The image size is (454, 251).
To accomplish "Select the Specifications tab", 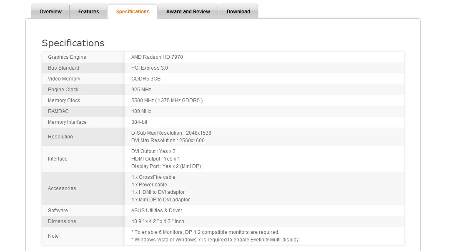I will point(133,12).
